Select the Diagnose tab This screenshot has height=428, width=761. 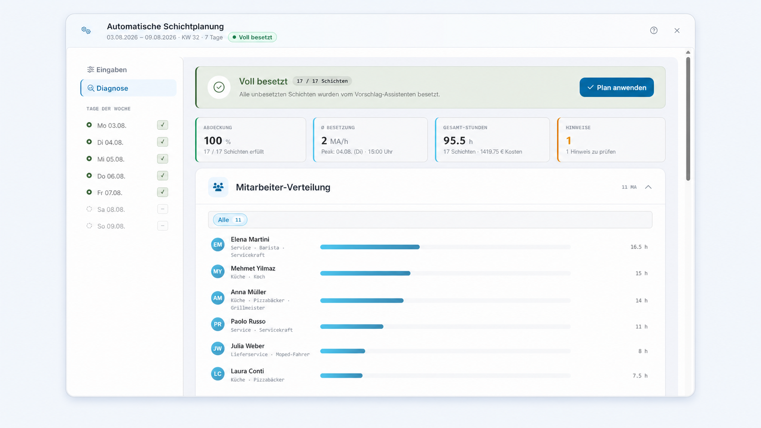tap(128, 88)
